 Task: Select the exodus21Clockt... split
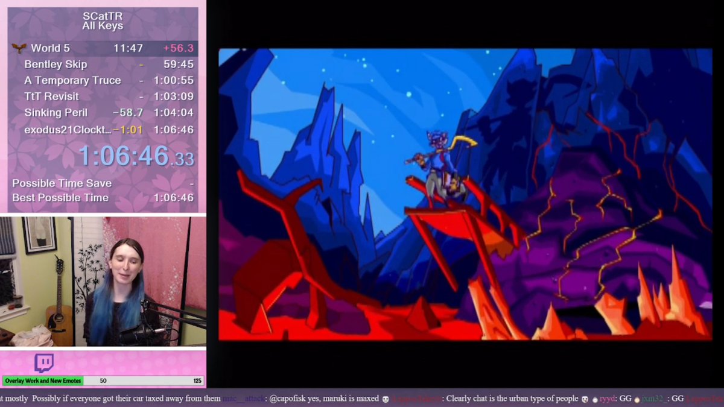point(103,129)
